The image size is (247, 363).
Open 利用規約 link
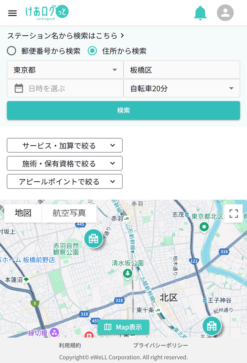pos(70,345)
